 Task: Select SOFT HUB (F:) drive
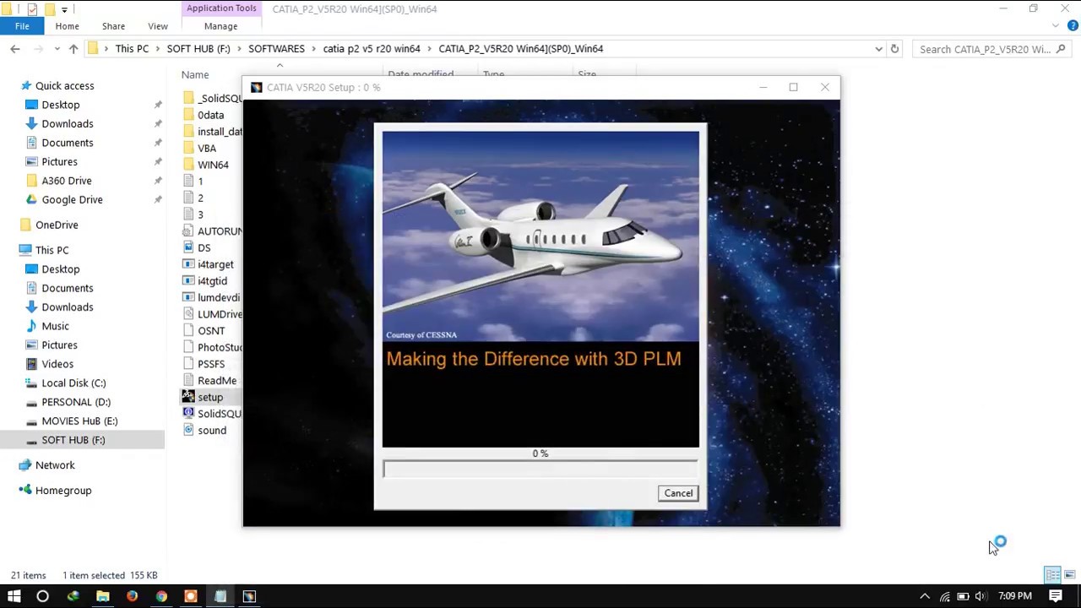(73, 440)
